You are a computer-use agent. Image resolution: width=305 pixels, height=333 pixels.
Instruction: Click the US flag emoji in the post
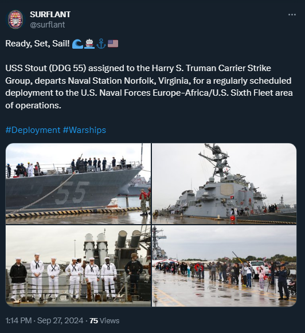pos(113,44)
